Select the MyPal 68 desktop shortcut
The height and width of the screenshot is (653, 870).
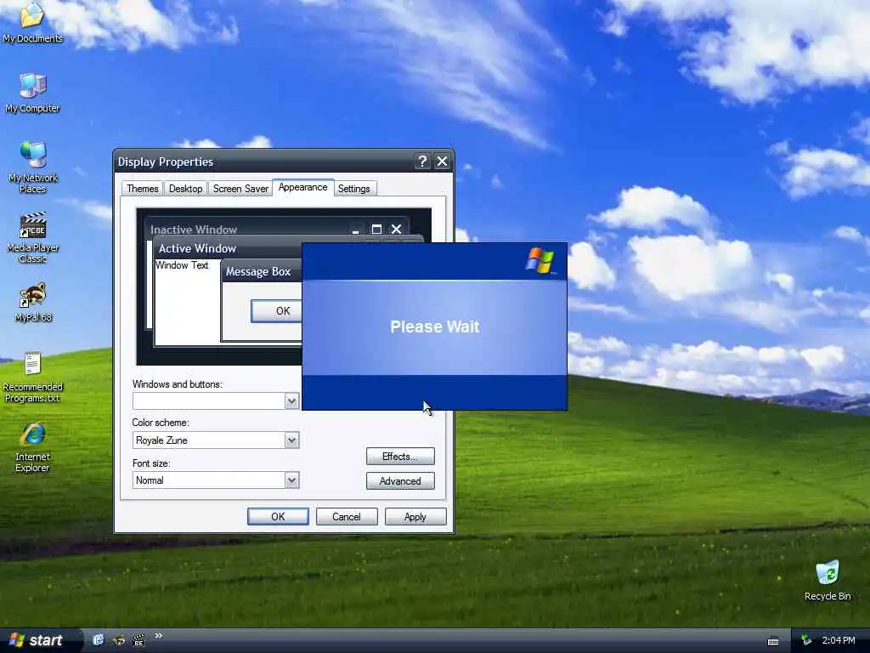coord(33,303)
